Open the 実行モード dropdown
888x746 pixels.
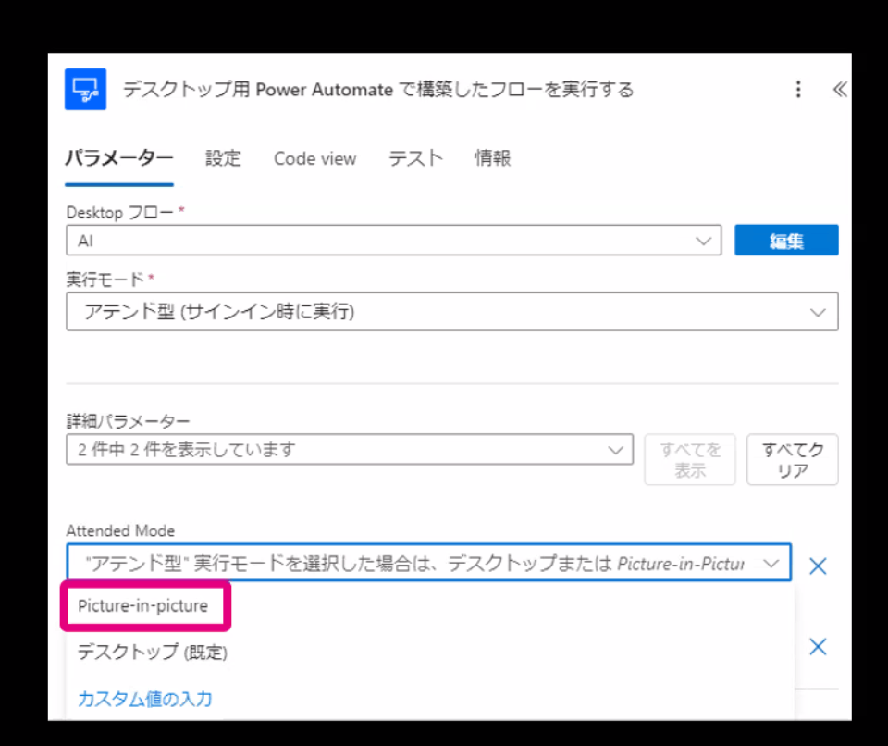coord(452,312)
